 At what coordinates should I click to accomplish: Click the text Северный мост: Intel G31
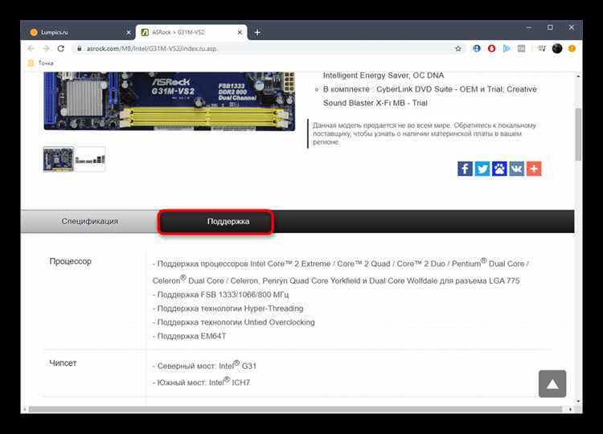[x=204, y=365]
